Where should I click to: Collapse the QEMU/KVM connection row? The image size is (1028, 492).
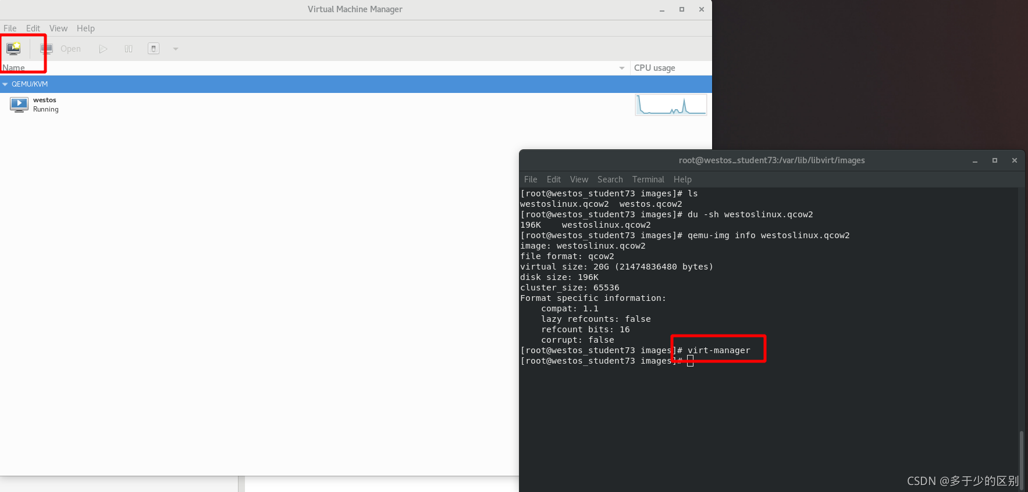(x=5, y=84)
